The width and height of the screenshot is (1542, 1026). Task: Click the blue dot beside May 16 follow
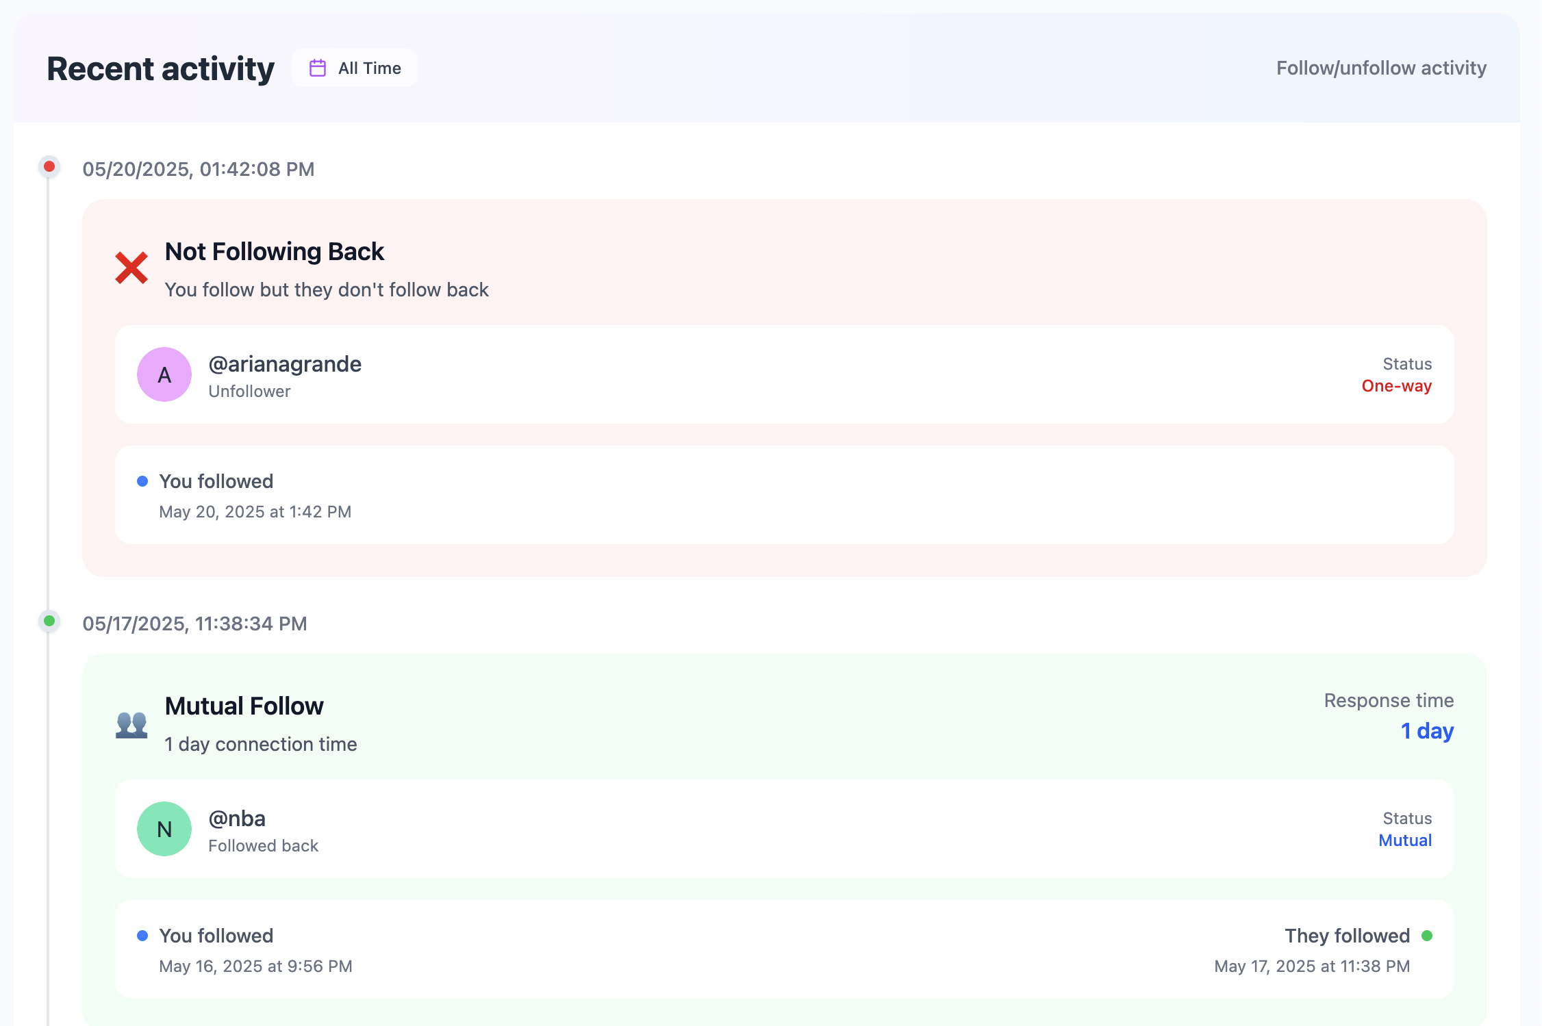pyautogui.click(x=142, y=936)
